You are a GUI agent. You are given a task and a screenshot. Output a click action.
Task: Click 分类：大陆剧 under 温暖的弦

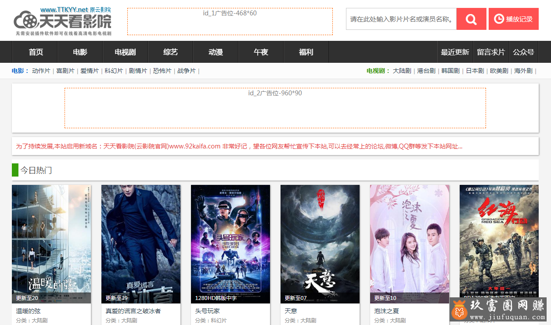(32, 321)
